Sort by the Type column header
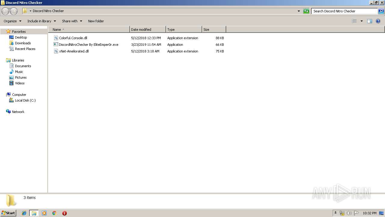Image resolution: width=385 pixels, height=217 pixels. pos(184,30)
